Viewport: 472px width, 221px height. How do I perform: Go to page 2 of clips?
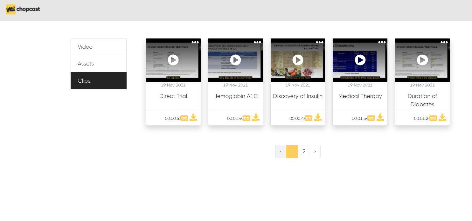pos(304,151)
